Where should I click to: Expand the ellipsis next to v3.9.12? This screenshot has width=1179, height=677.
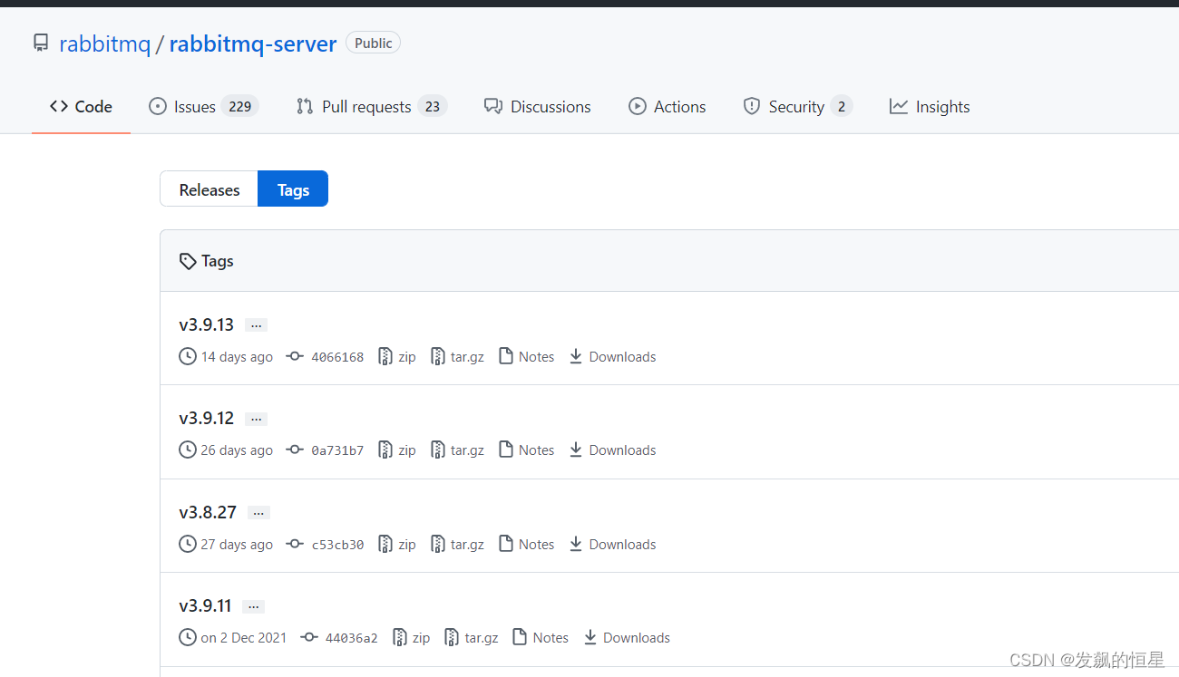pos(256,419)
